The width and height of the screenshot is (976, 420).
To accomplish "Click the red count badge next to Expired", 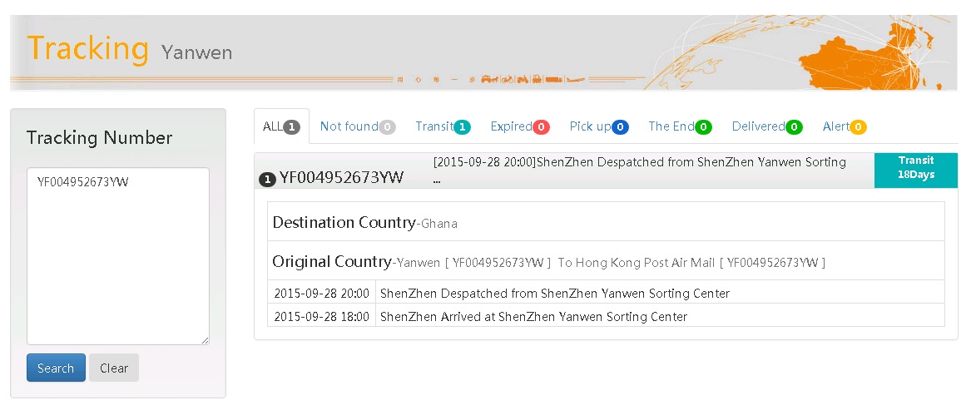I will 541,127.
